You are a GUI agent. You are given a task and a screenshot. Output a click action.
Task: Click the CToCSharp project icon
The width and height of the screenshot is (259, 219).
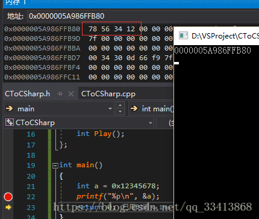(x=10, y=122)
